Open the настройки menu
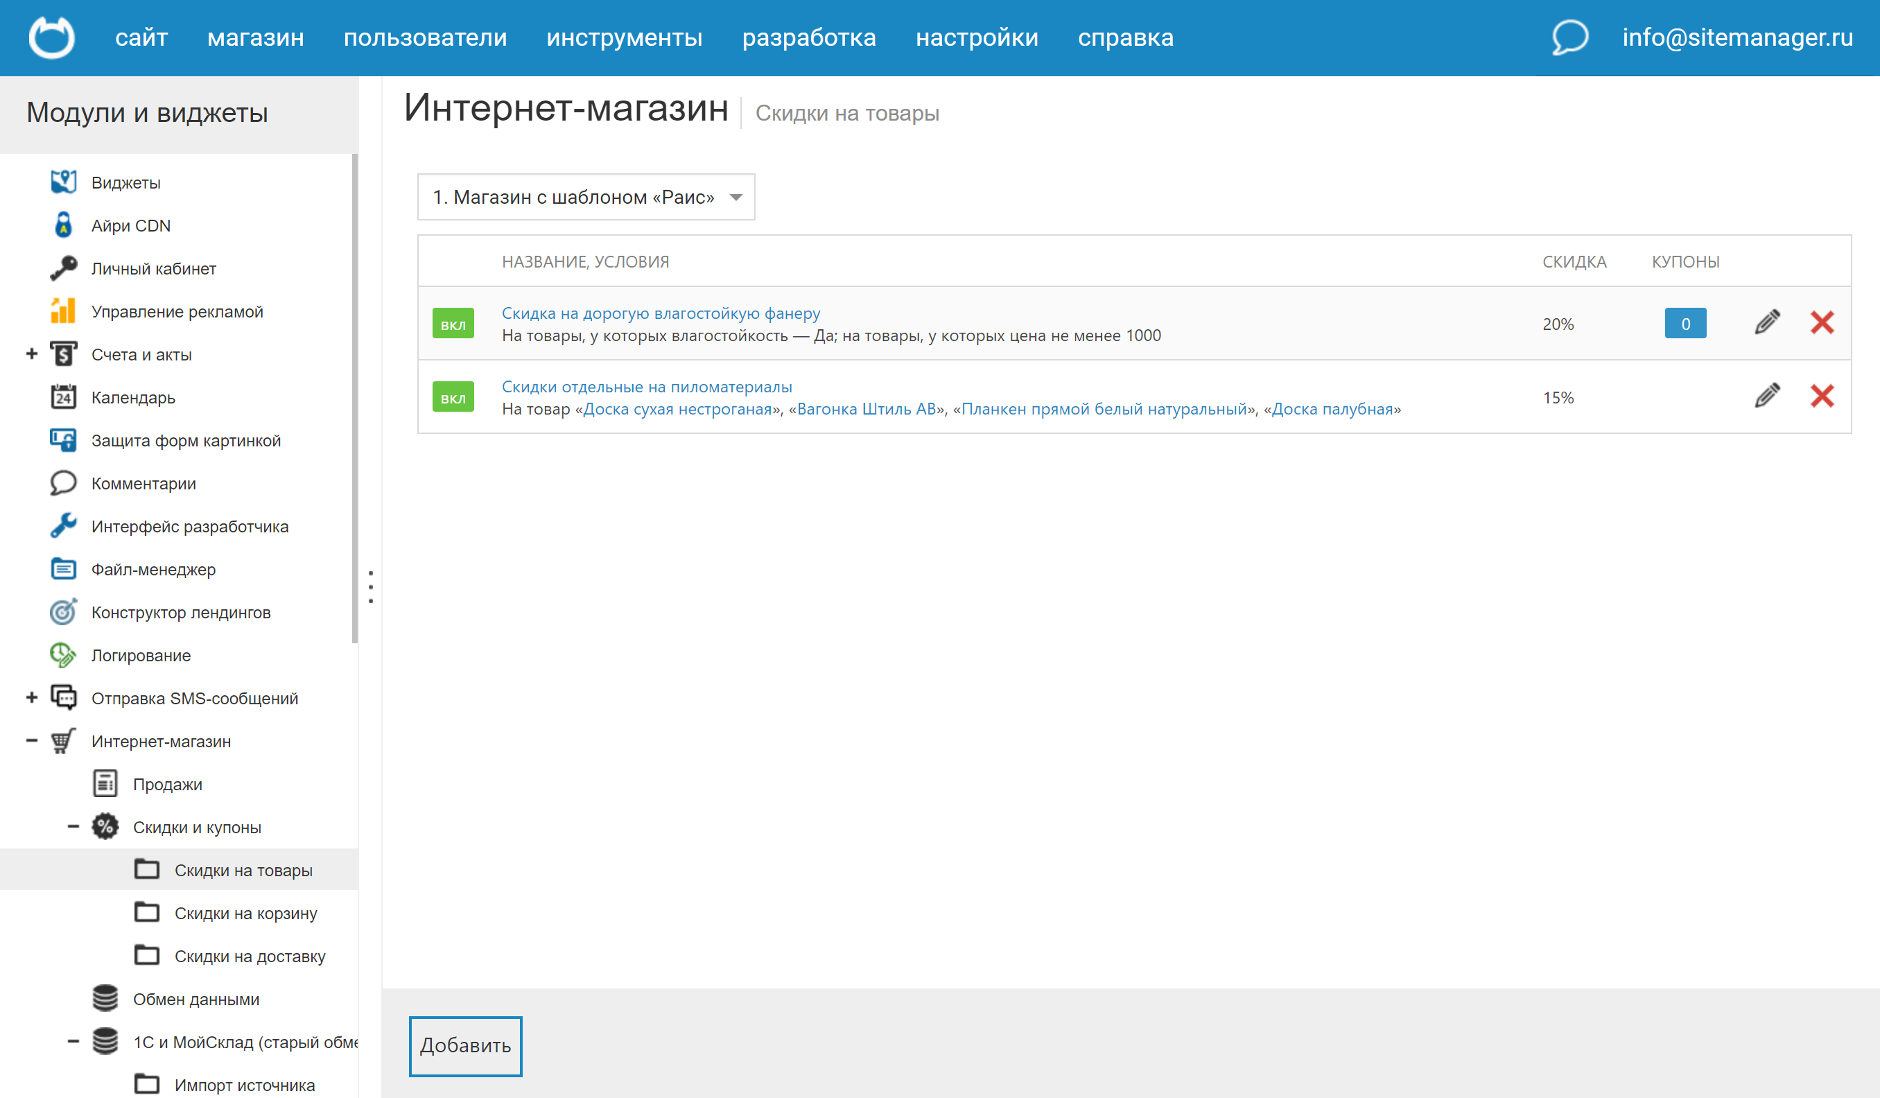 977,37
